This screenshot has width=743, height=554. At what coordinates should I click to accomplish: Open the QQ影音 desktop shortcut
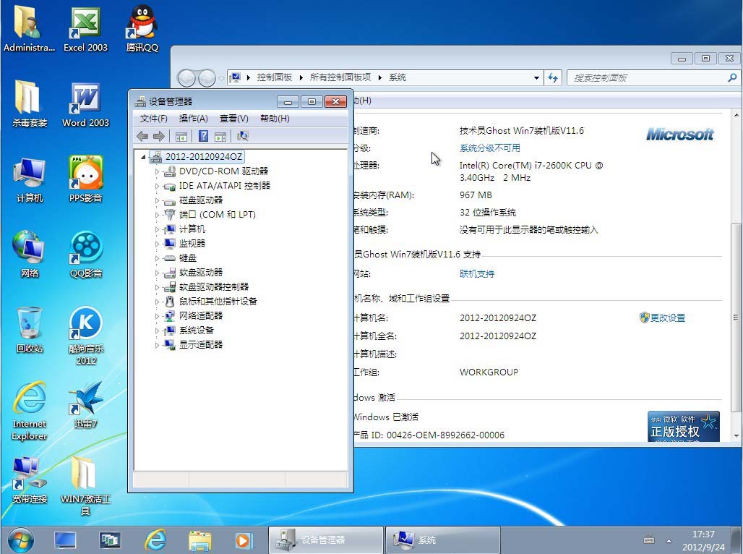tap(85, 254)
